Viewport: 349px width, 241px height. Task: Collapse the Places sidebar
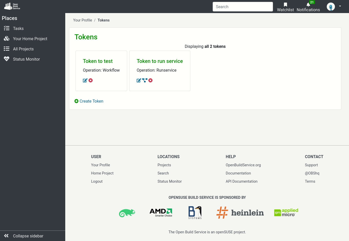[28, 236]
